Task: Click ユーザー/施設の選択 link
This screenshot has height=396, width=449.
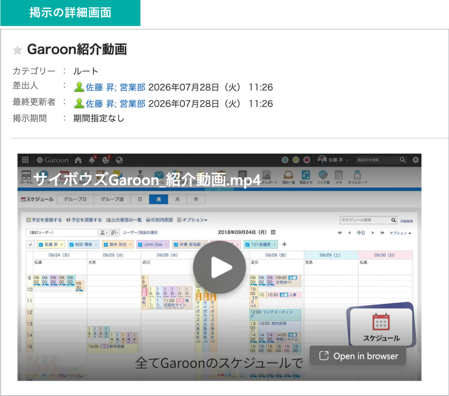Action: tap(140, 233)
